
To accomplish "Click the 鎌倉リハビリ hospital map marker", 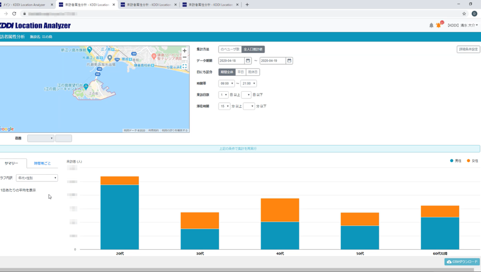I will (154, 56).
